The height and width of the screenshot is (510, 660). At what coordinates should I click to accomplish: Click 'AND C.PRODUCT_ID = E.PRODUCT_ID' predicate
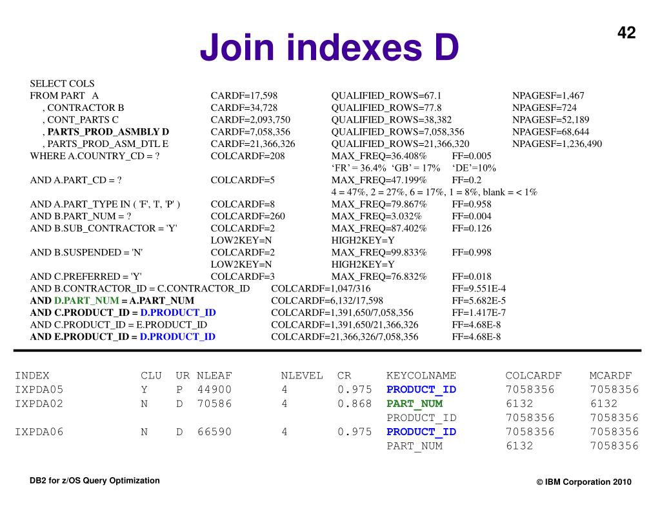point(119,325)
